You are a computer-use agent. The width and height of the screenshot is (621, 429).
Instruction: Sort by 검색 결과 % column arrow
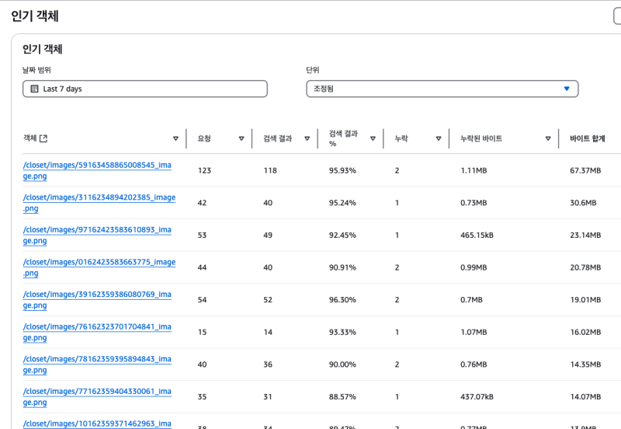[373, 139]
